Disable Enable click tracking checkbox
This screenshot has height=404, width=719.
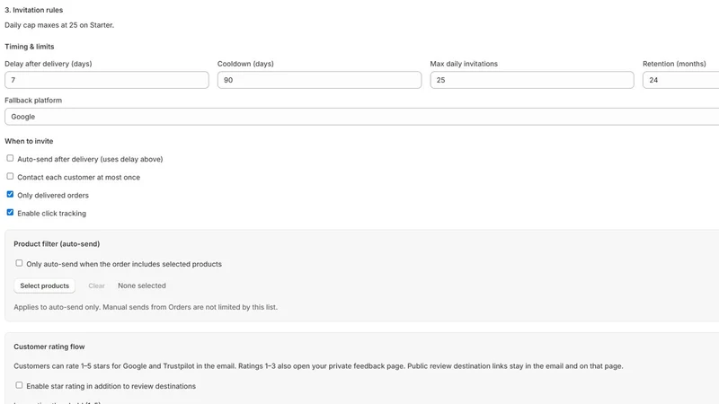[x=10, y=213]
